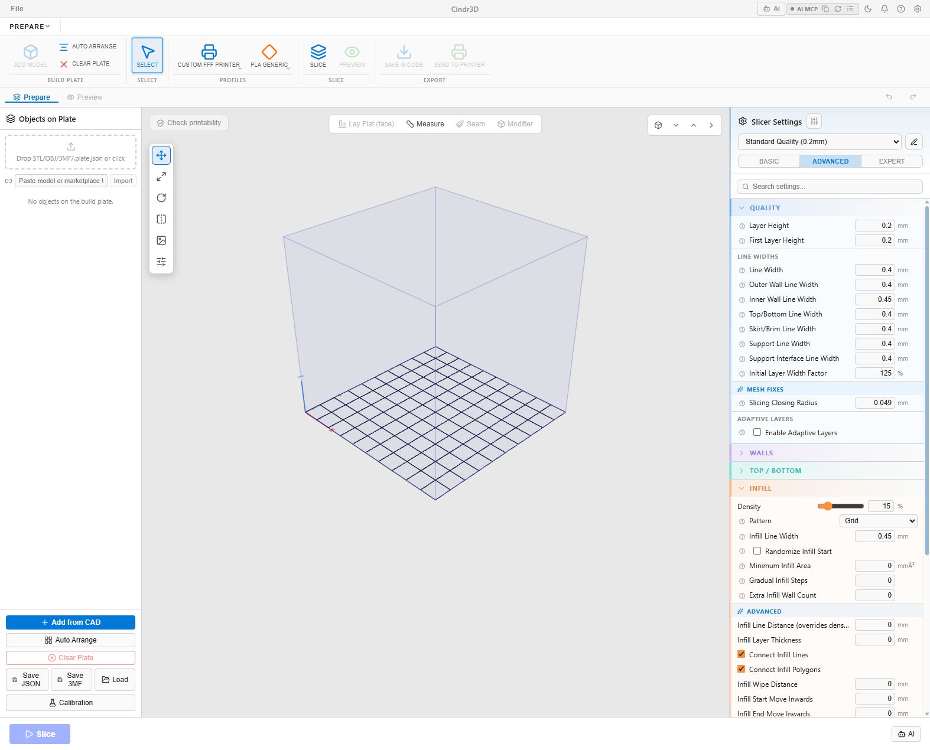Open the PLA Generic material profile
930x750 pixels.
coord(269,56)
